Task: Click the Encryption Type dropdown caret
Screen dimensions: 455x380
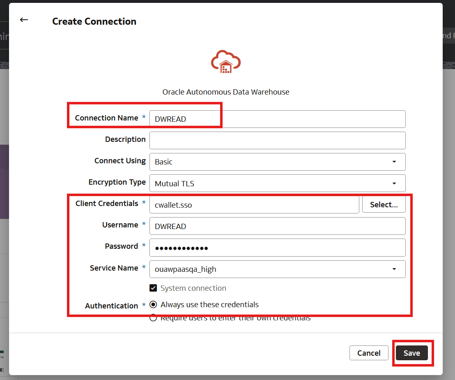Action: (x=394, y=183)
